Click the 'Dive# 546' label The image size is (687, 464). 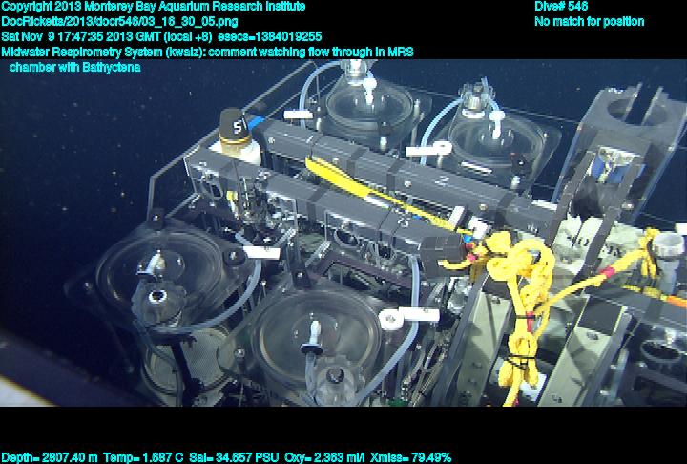[561, 6]
